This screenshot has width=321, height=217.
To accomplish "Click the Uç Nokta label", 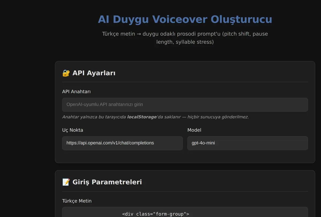I will [x=72, y=130].
